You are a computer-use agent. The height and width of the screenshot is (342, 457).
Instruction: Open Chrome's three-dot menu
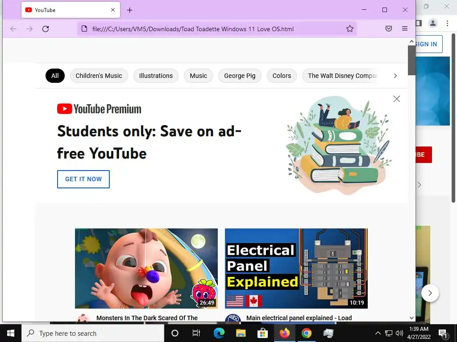(x=447, y=23)
